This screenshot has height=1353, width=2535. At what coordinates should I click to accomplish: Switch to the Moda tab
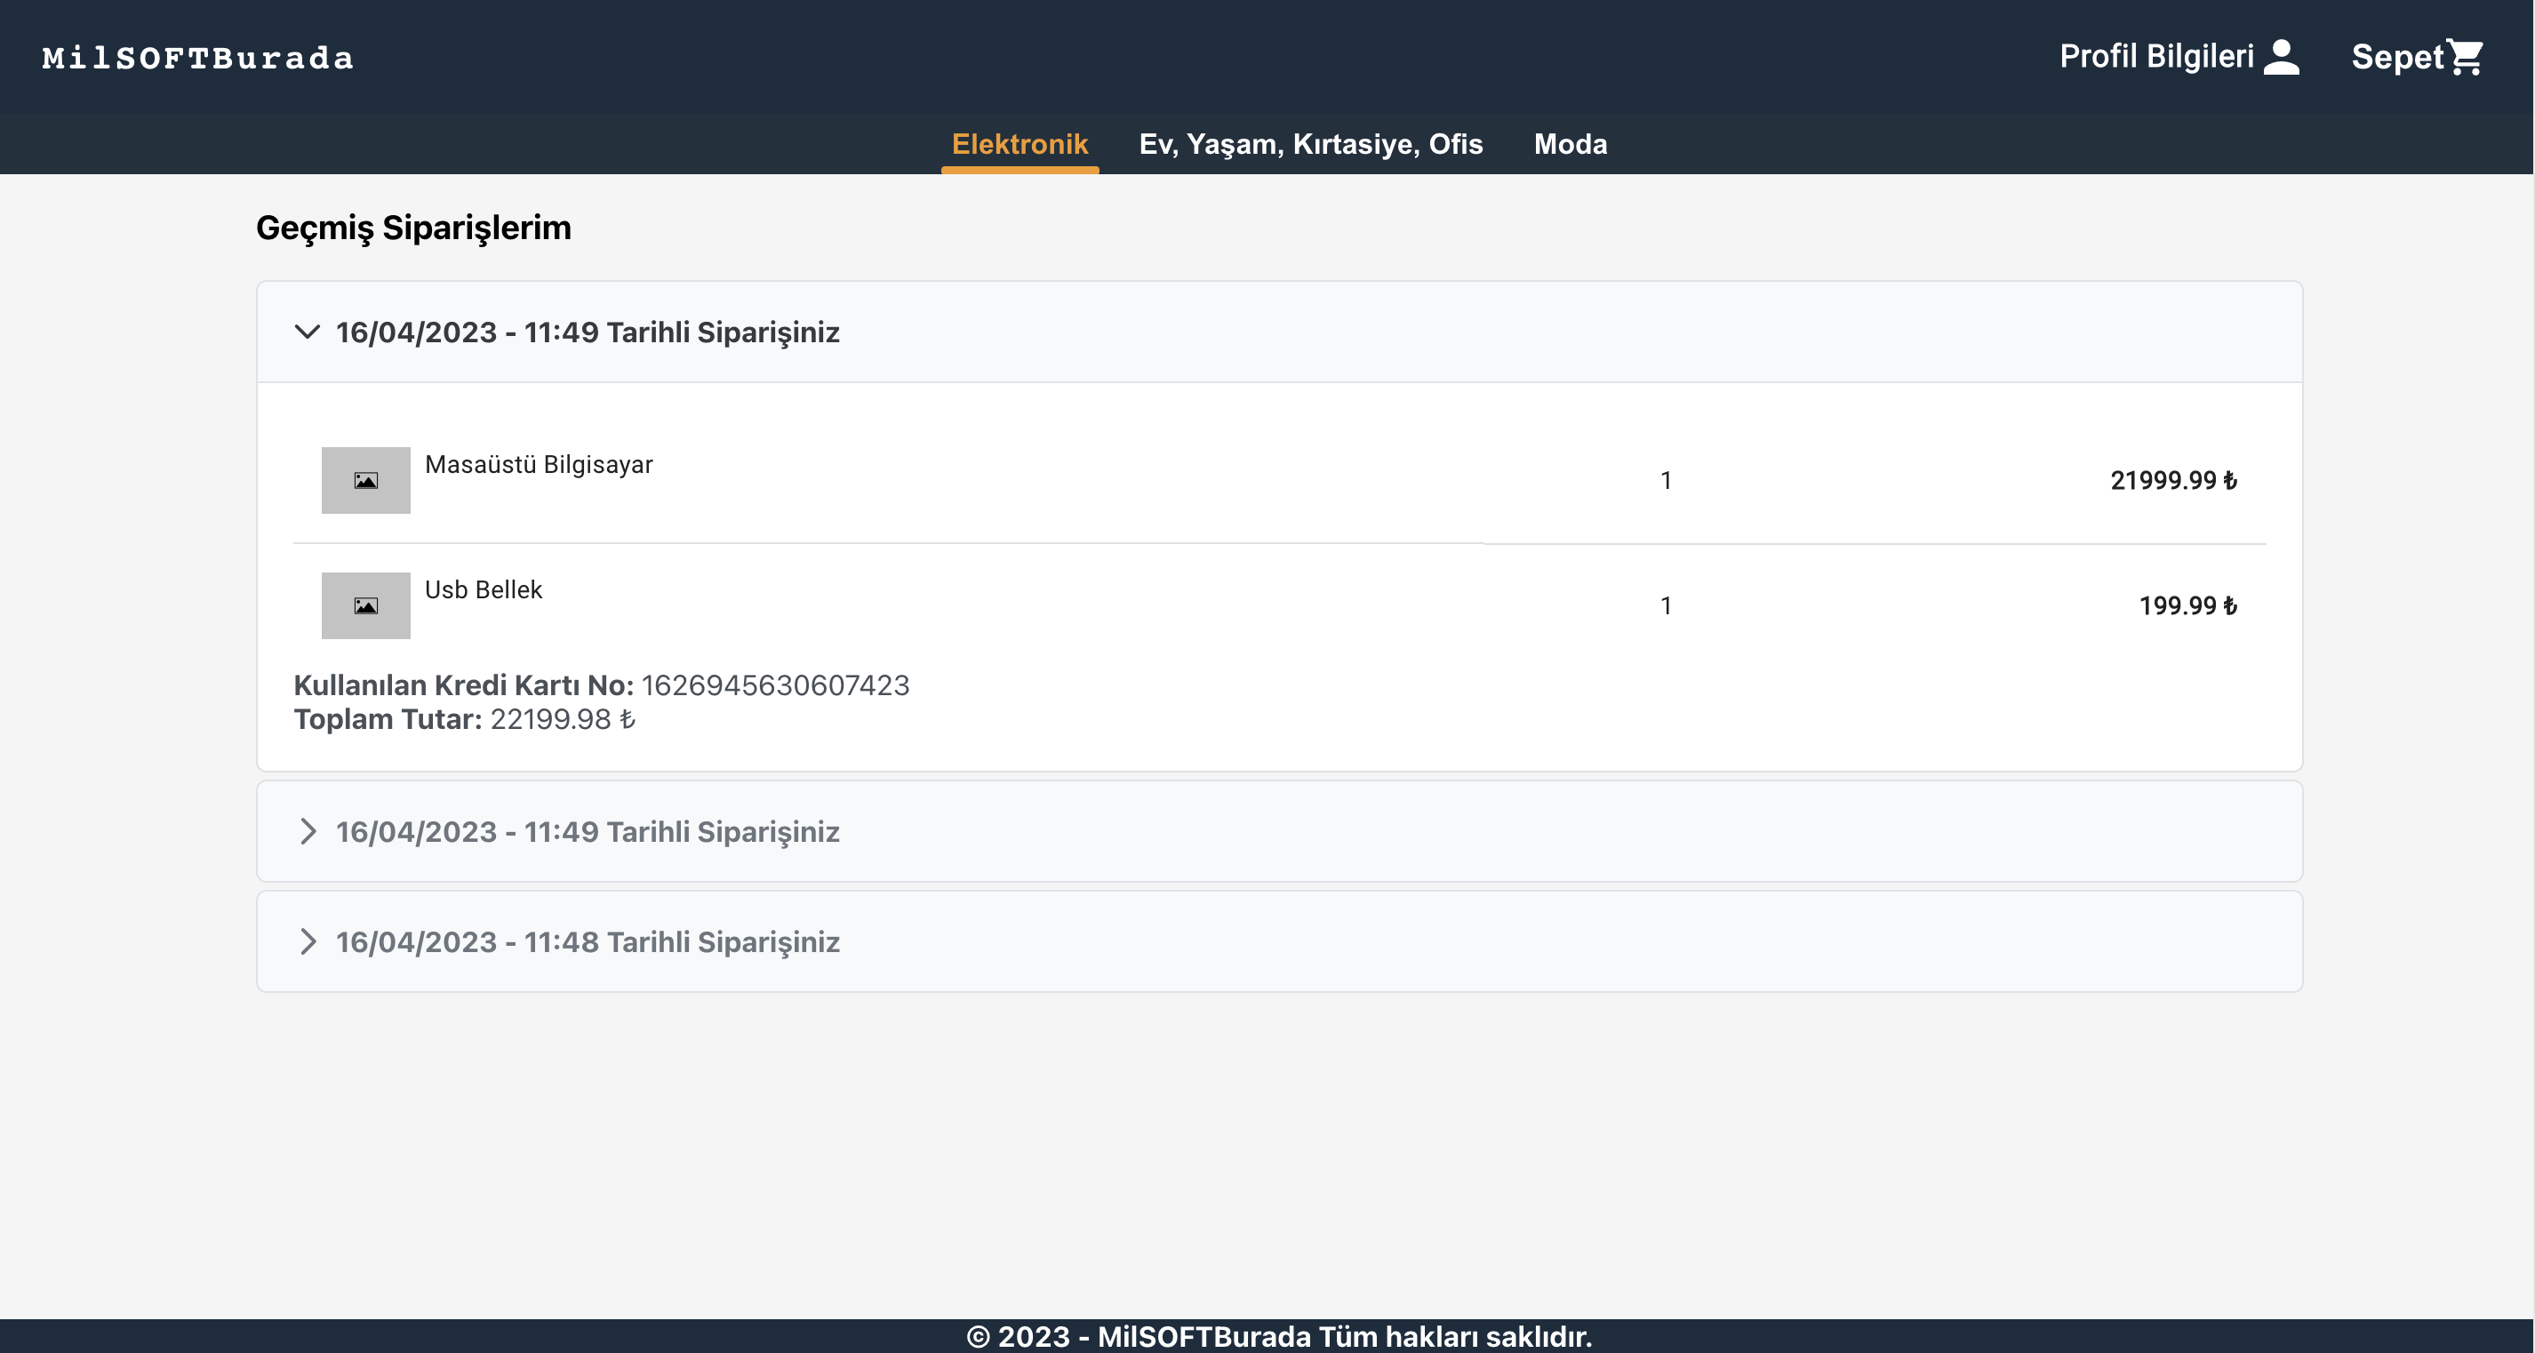tap(1569, 144)
